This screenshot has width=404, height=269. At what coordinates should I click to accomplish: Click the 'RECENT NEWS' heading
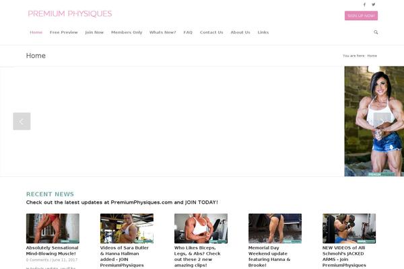click(50, 194)
